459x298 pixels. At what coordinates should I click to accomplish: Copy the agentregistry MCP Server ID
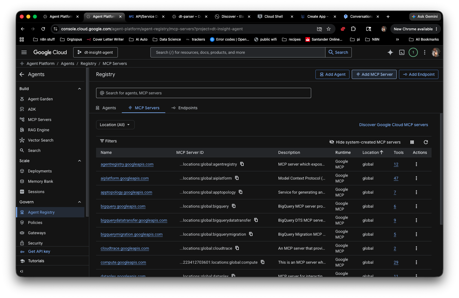[x=242, y=164]
